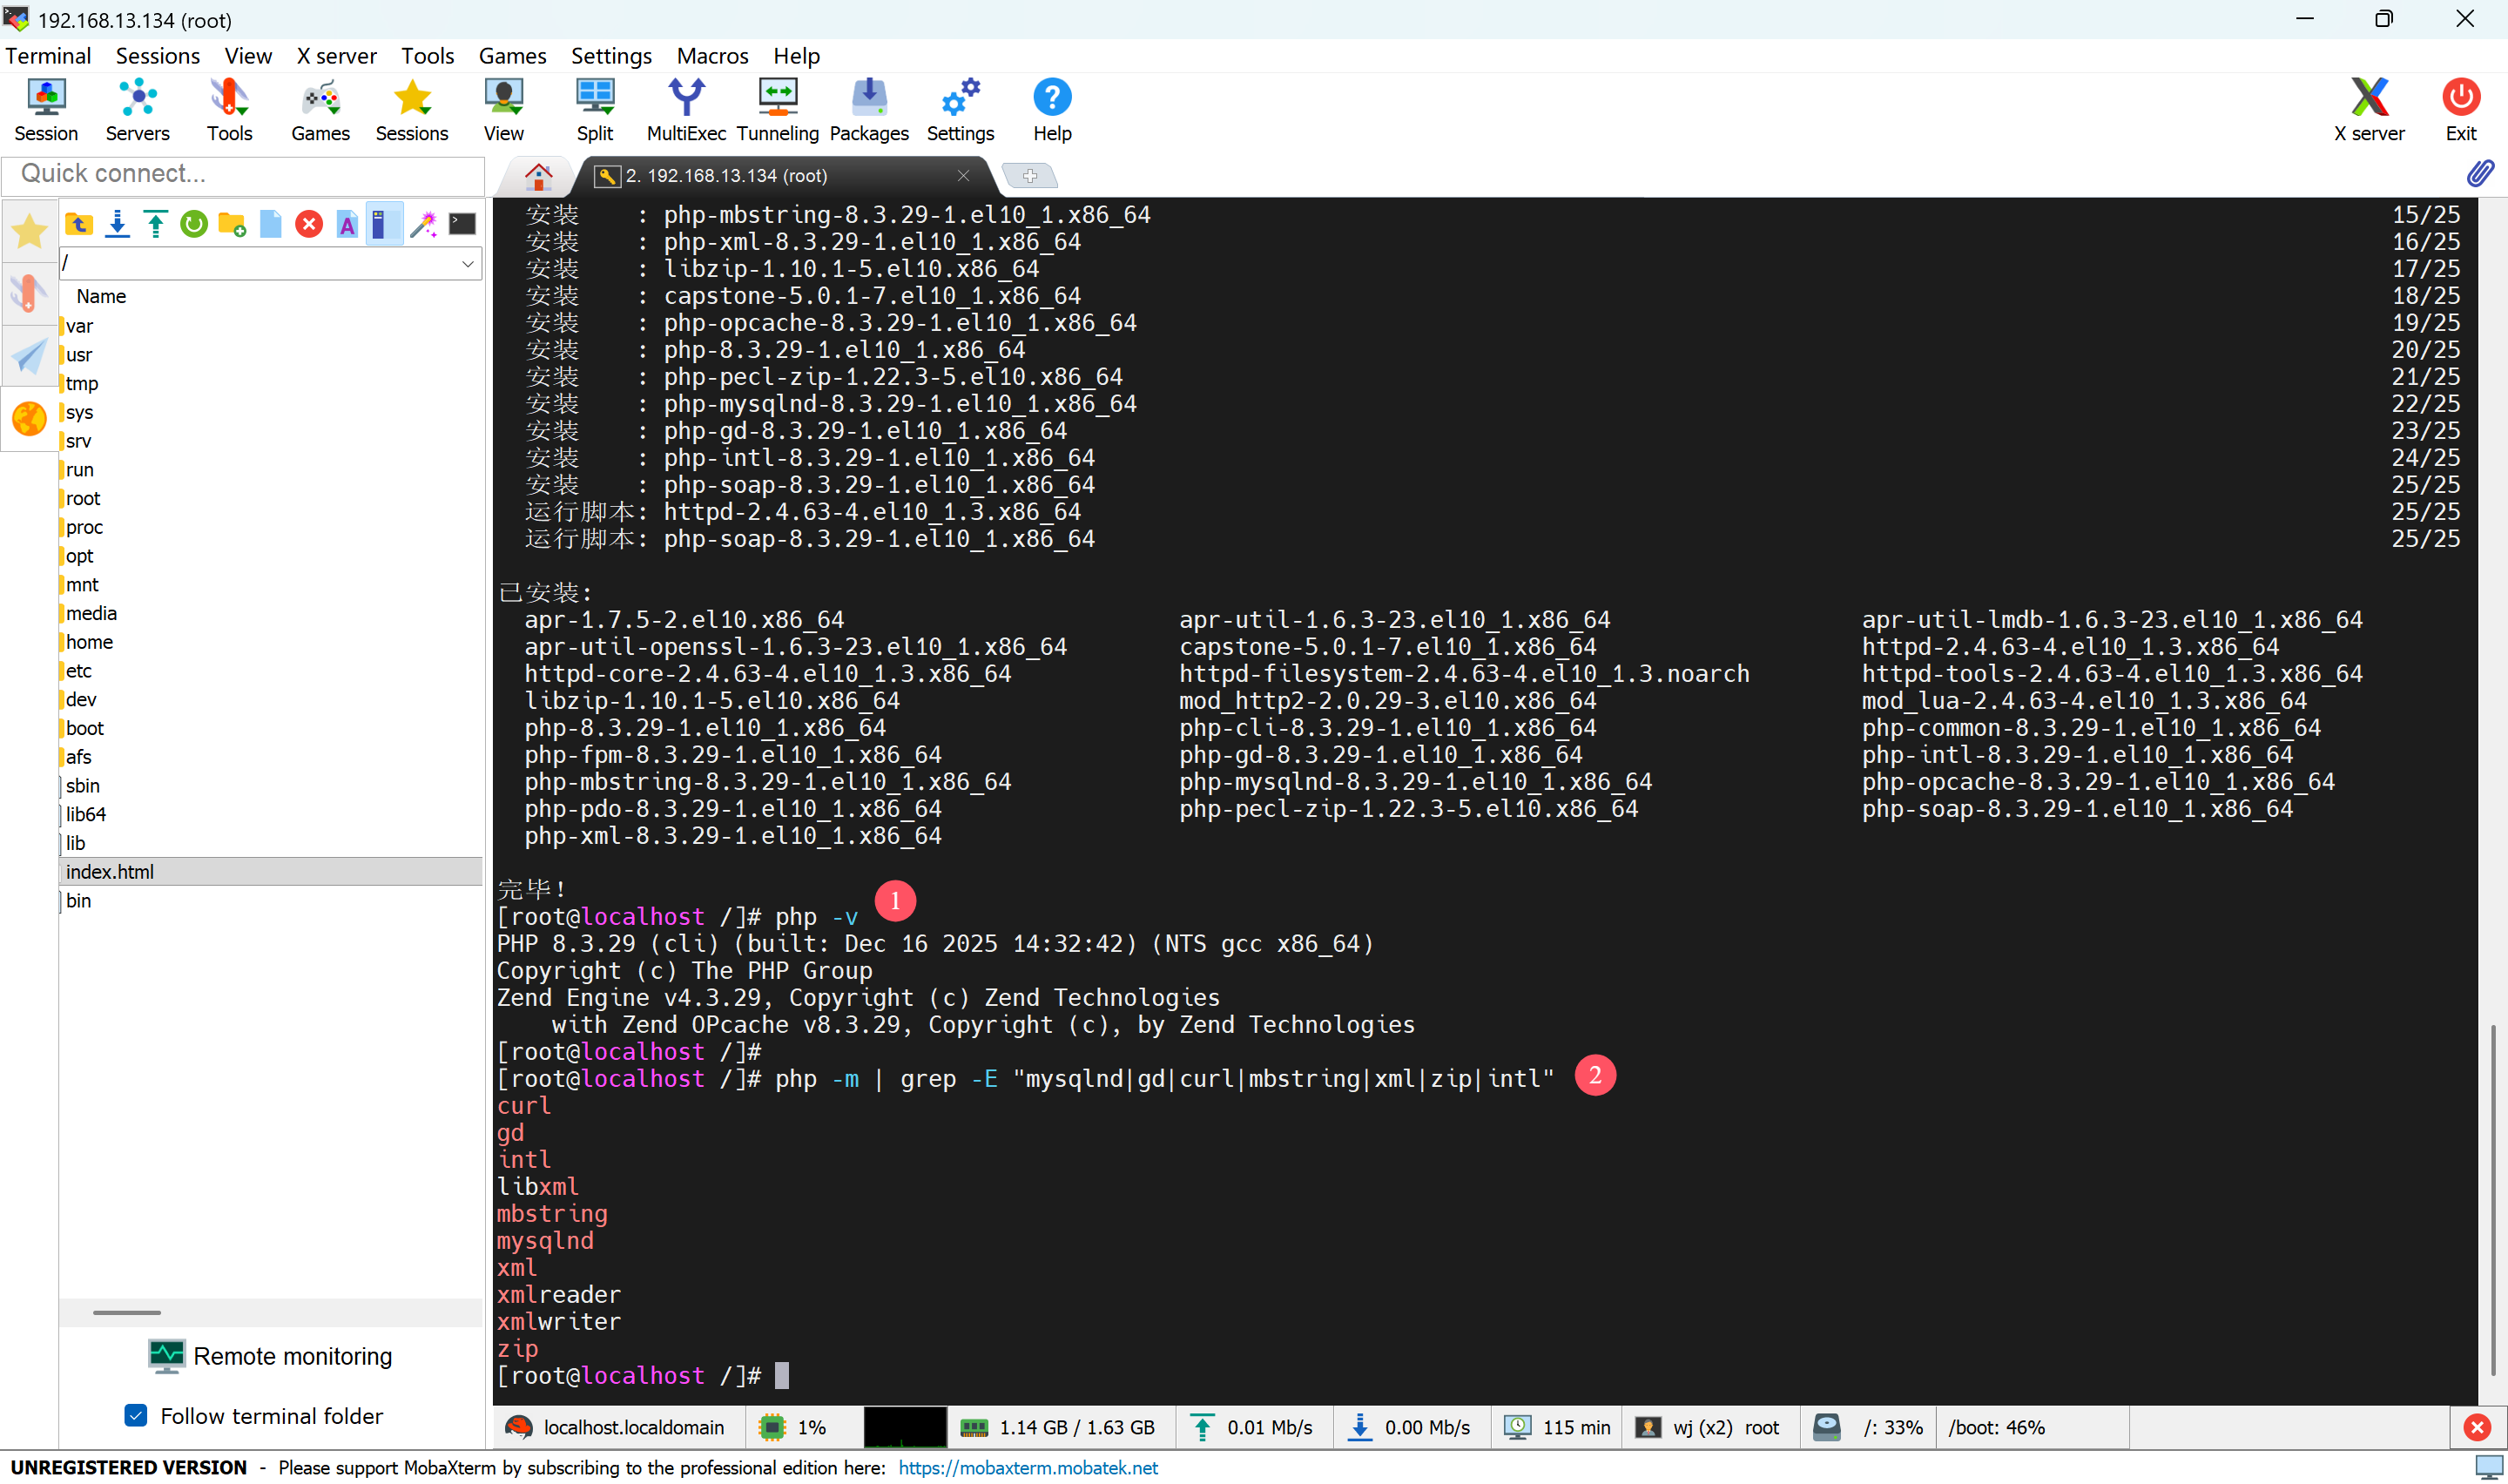The width and height of the screenshot is (2508, 1484).
Task: Go to parent directory in SFTP browser
Action: click(79, 224)
